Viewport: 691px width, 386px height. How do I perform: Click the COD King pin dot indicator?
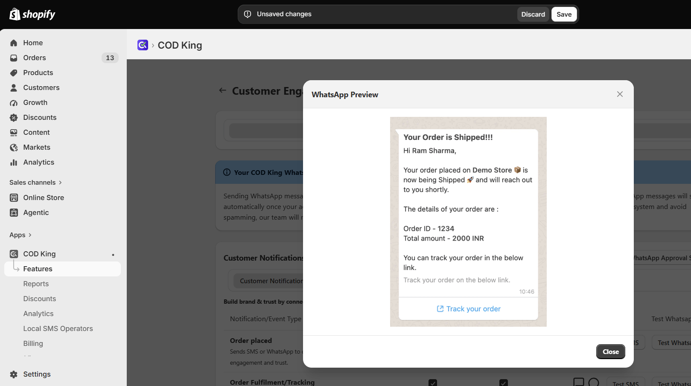coord(113,255)
